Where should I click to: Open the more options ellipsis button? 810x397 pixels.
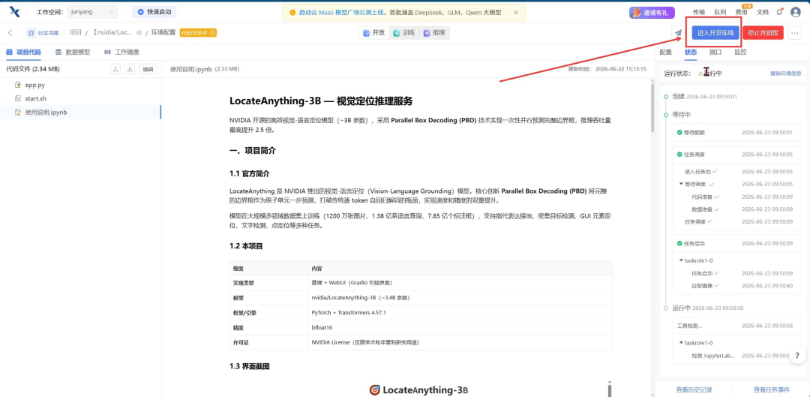pos(794,32)
